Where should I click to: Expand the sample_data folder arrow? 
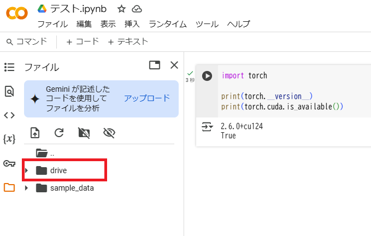(x=27, y=188)
